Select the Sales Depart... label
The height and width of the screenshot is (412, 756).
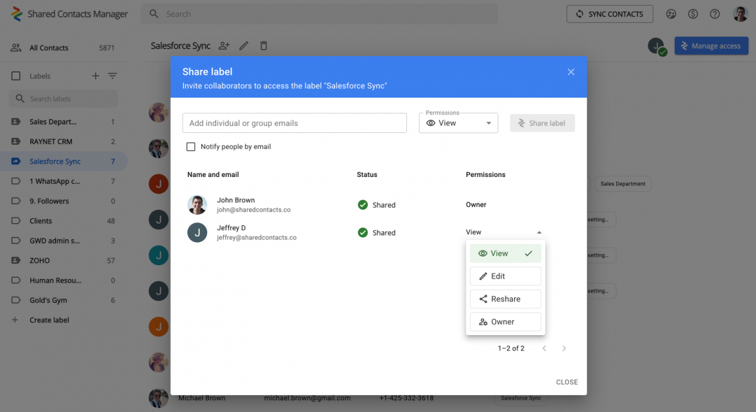[x=63, y=122]
